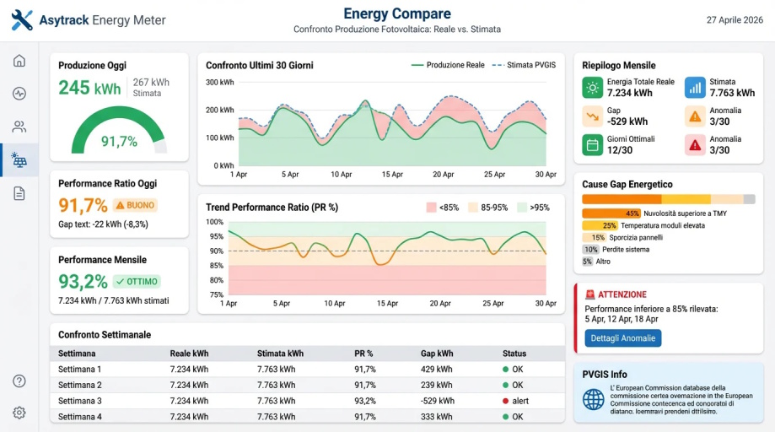Click the 429 kWh gap cell
The width and height of the screenshot is (775, 432).
point(437,370)
